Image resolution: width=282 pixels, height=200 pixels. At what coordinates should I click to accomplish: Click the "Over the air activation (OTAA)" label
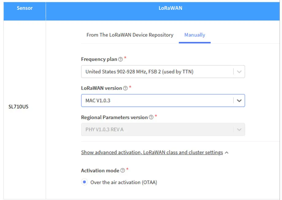click(x=124, y=182)
